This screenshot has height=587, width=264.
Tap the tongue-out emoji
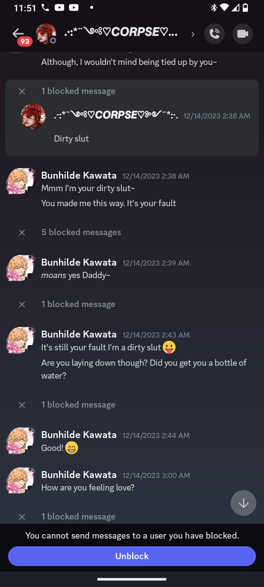click(x=169, y=347)
